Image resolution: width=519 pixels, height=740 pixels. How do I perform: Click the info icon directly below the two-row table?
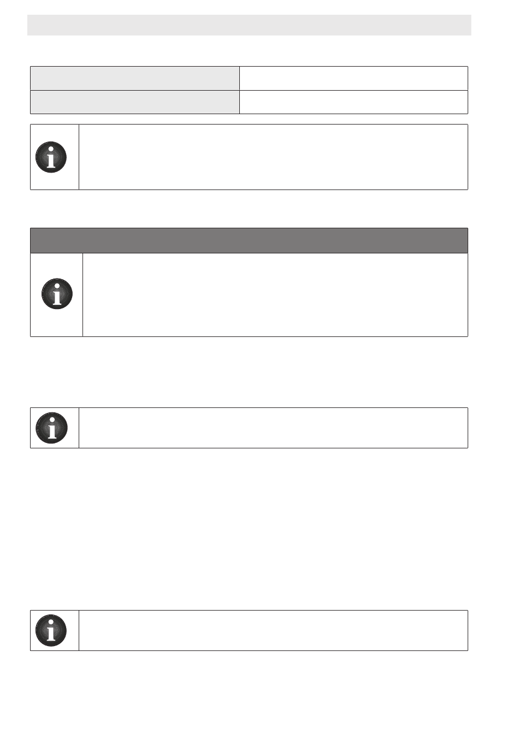[x=51, y=157]
